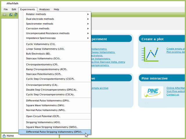
Task: Click the new archive toolbar icon
Action: [11, 14]
